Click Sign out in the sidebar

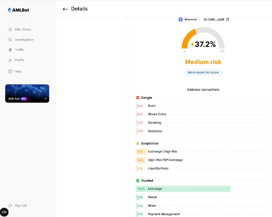[x=17, y=205]
